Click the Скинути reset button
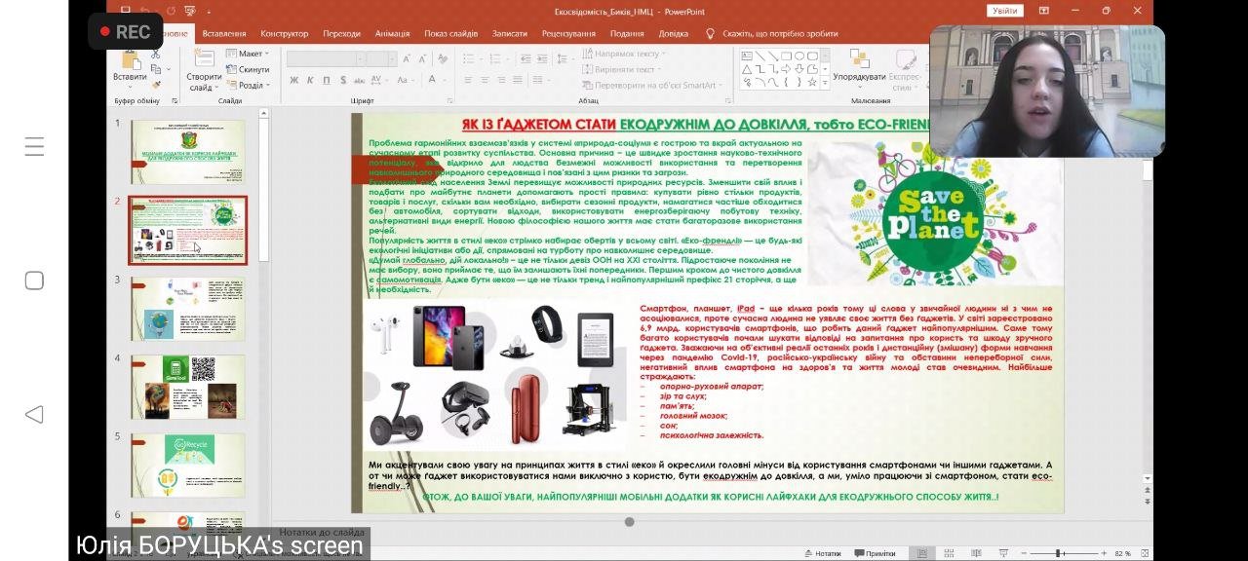This screenshot has width=1248, height=561. pos(253,69)
